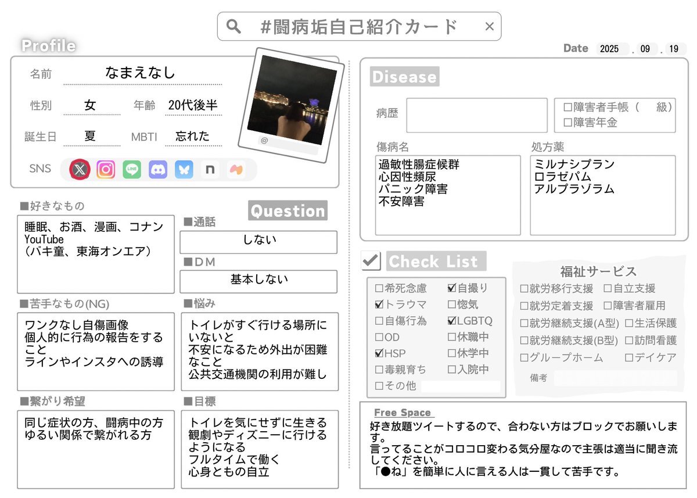Toggle the 毒親育ち checkbox
The height and width of the screenshot is (498, 697).
point(379,370)
